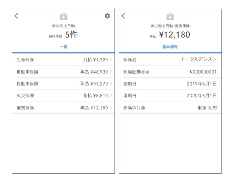This screenshot has width=233, height=185.
Task: Click the 東京海上日動 傷害保険 title
Action: [170, 26]
